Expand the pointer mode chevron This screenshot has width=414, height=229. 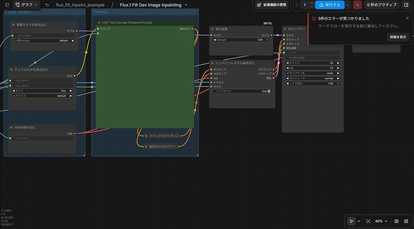pos(359,221)
